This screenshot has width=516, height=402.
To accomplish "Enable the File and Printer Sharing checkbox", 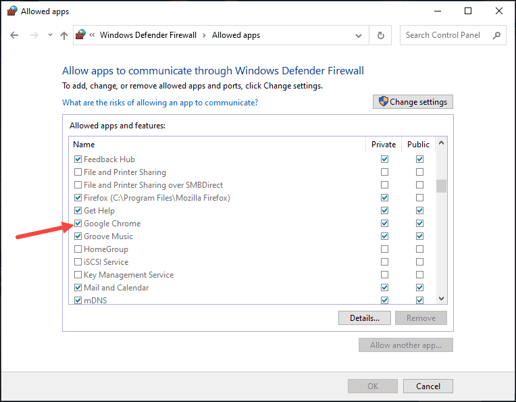I will tap(78, 172).
